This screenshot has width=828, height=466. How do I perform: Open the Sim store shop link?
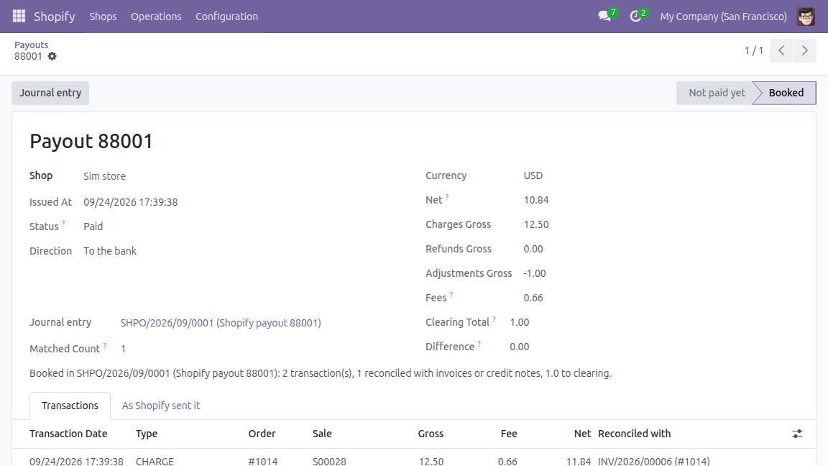[x=104, y=176]
